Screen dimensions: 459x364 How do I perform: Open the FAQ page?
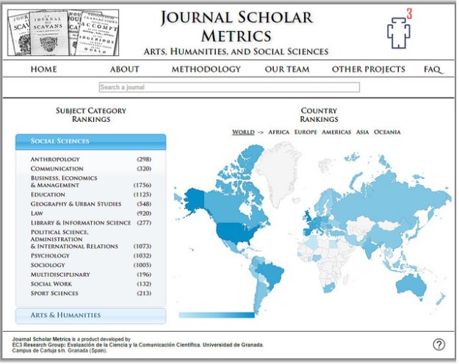point(433,70)
